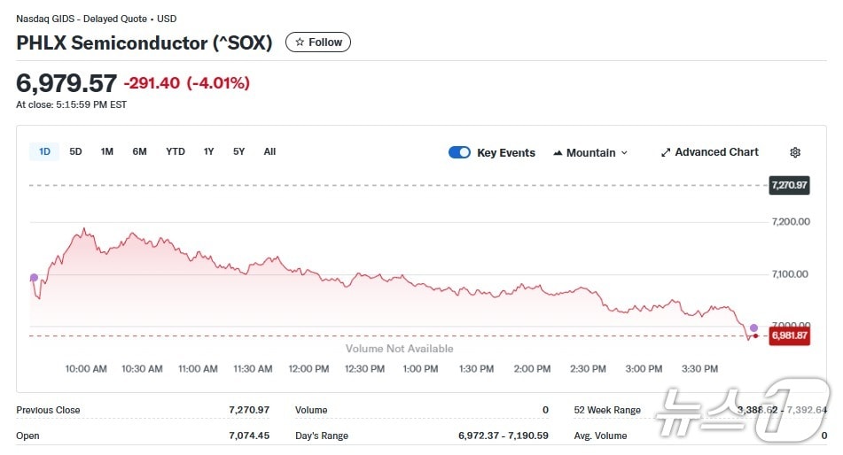
Task: Select the All time range tab
Action: tap(269, 151)
